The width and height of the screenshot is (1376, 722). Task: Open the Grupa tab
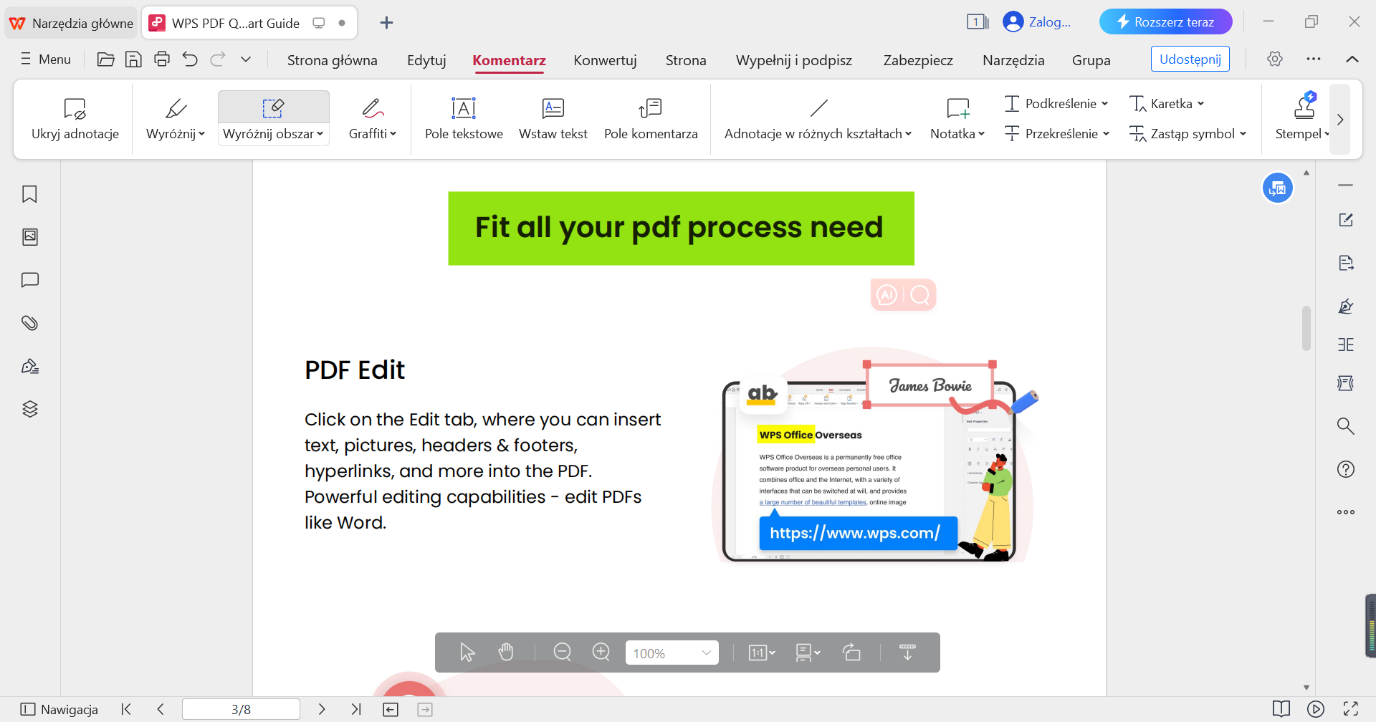(x=1091, y=60)
